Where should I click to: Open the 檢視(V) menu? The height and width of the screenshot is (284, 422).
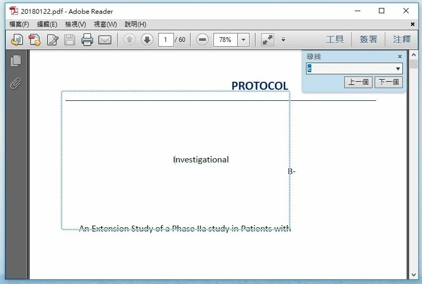pos(76,24)
